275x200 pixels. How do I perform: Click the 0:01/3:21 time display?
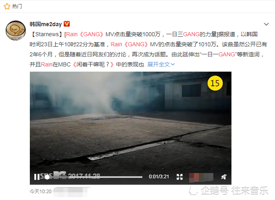click(x=159, y=177)
